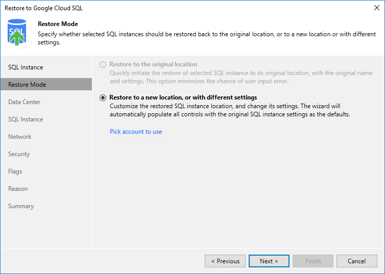385x274 pixels.
Task: Close the Restore to Google Cloud SQL dialog
Action: tap(376, 8)
